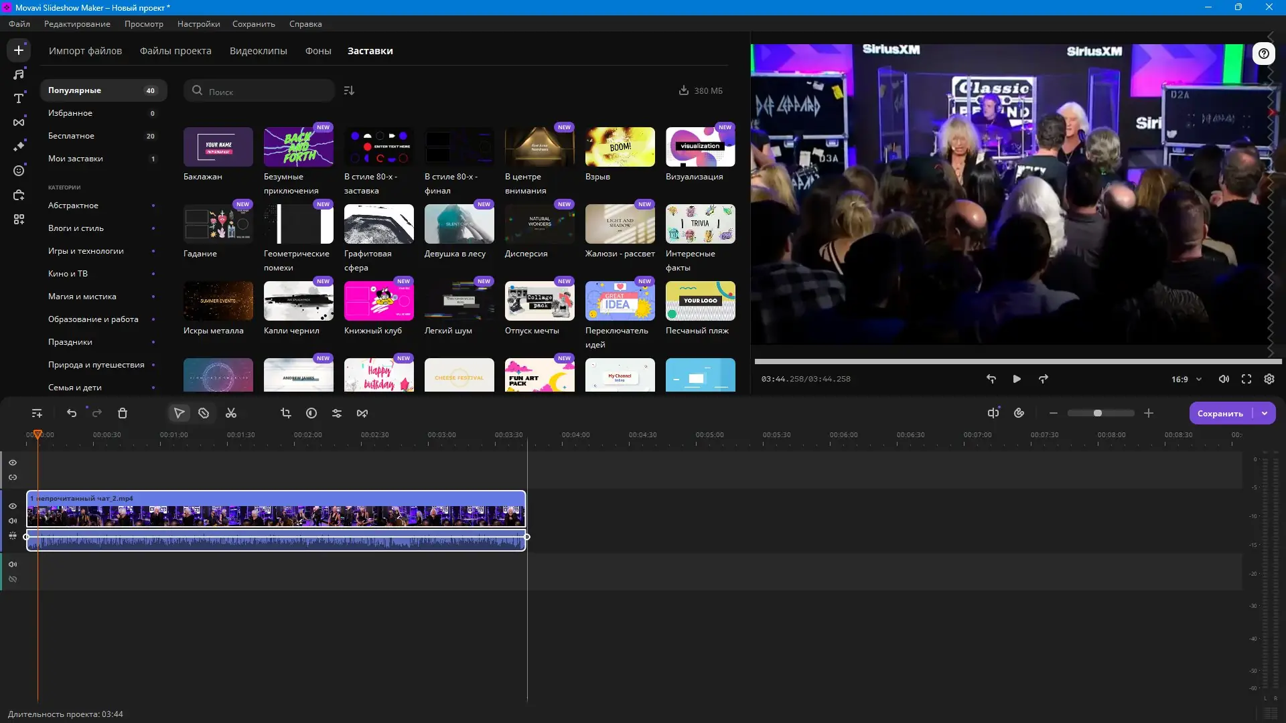Open the sort order menu near search
Viewport: 1286px width, 723px height.
pyautogui.click(x=349, y=90)
